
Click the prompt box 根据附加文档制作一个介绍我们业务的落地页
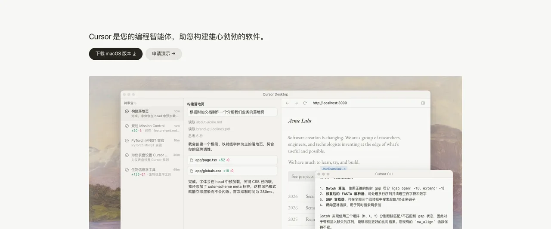click(x=232, y=112)
